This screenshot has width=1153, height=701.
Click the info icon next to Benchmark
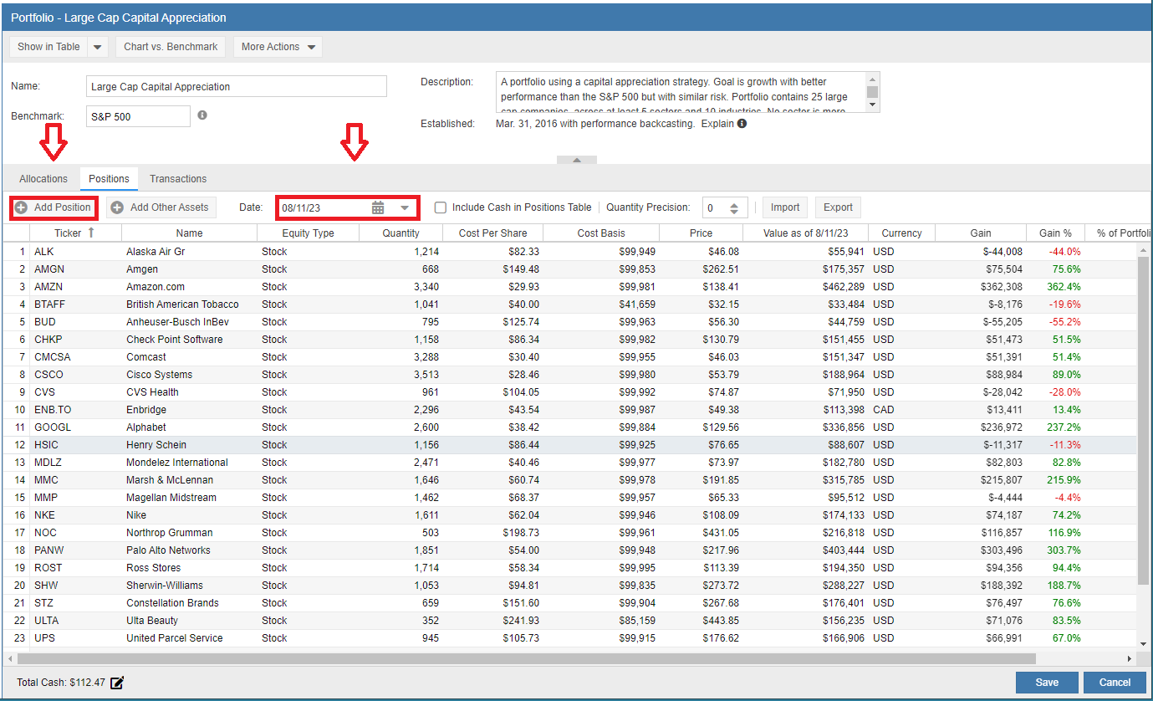[x=202, y=115]
